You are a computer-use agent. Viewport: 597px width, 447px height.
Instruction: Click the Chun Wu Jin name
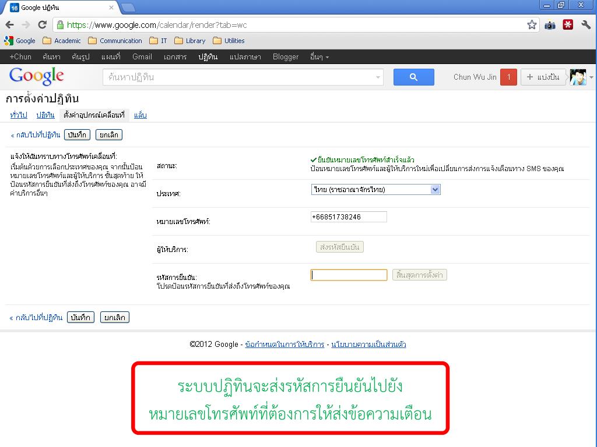point(475,77)
